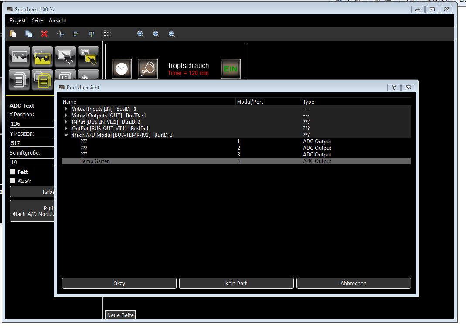Viewport: 466px width, 332px height.
Task: Click the scissors cut icon
Action: (60, 34)
